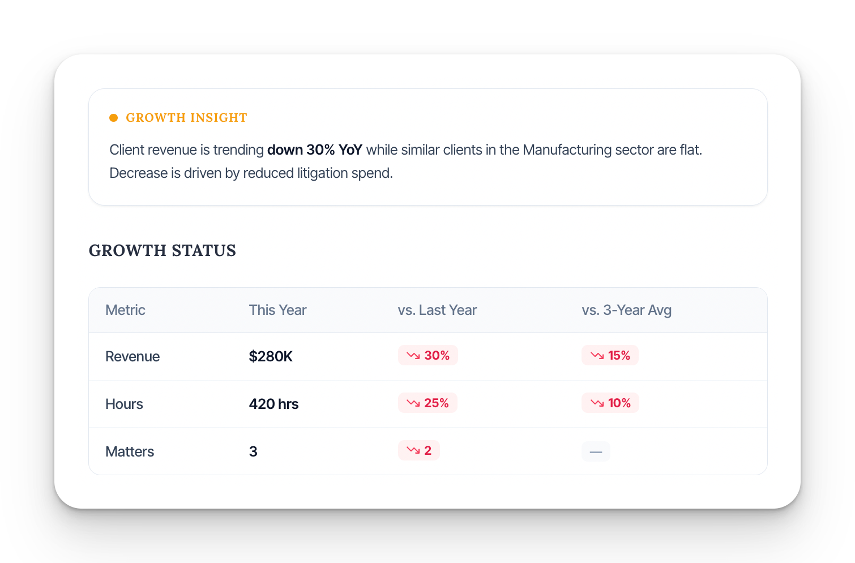Click the 25% decline badge for Hours
Viewport: 855px width, 563px height.
(428, 403)
